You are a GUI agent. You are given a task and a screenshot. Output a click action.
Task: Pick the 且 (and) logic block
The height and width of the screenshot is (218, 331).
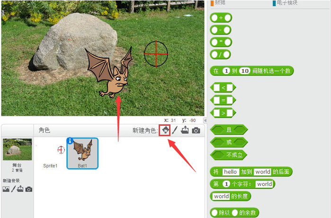[x=229, y=130]
